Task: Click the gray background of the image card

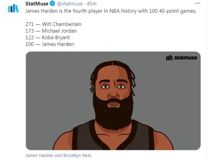Action: (x=53, y=87)
